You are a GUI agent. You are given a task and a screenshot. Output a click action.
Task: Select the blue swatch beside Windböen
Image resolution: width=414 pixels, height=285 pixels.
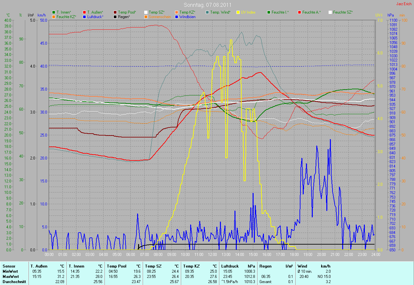coord(177,16)
